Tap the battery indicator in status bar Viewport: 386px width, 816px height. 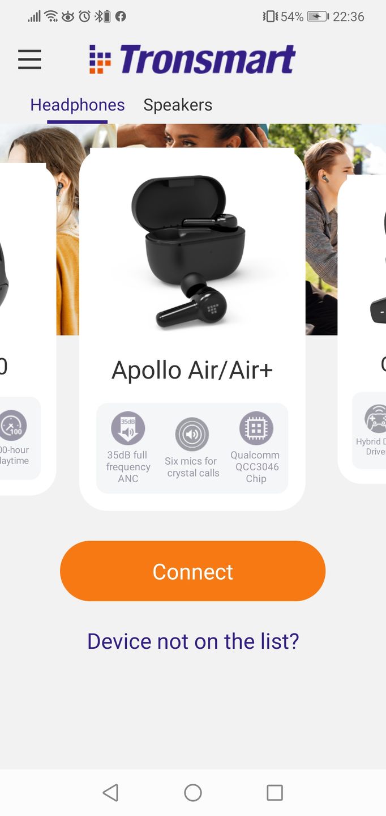click(318, 16)
